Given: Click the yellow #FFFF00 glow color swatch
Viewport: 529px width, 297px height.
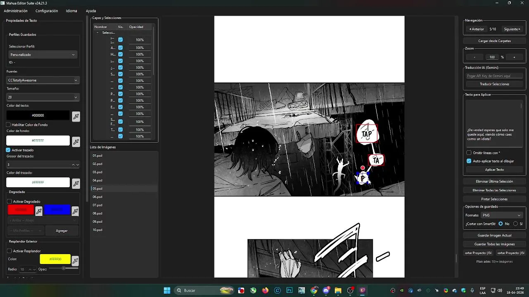Looking at the screenshot, I should click(x=55, y=259).
